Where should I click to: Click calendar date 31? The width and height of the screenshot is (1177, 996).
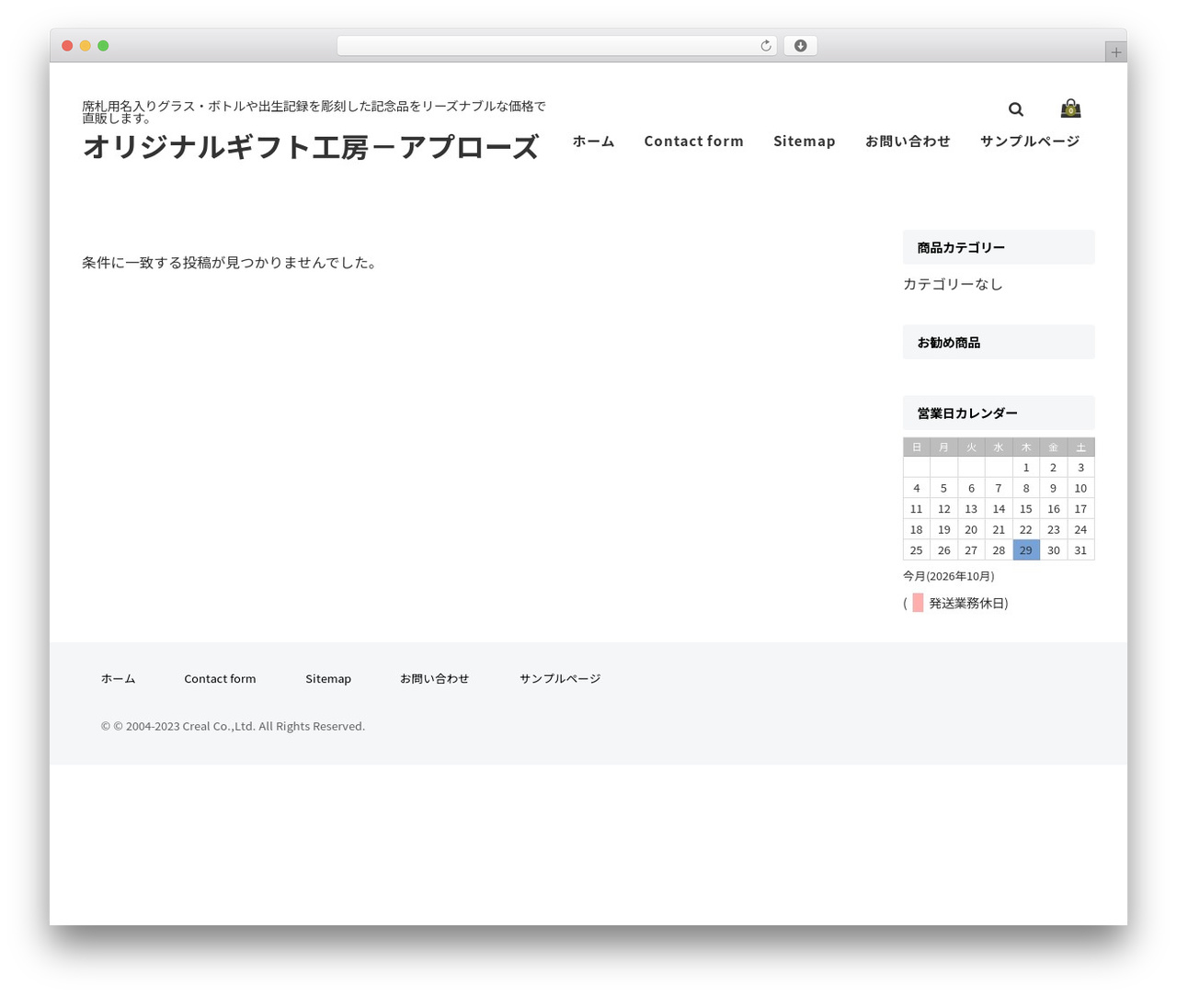[1080, 550]
